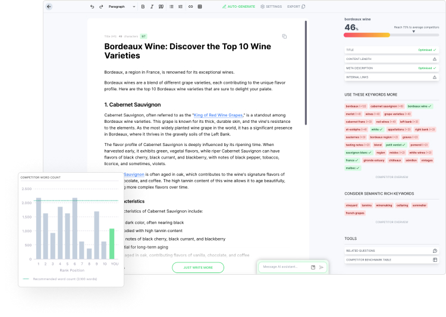Click the Competitor Benchmark Table grid icon

pos(435,260)
